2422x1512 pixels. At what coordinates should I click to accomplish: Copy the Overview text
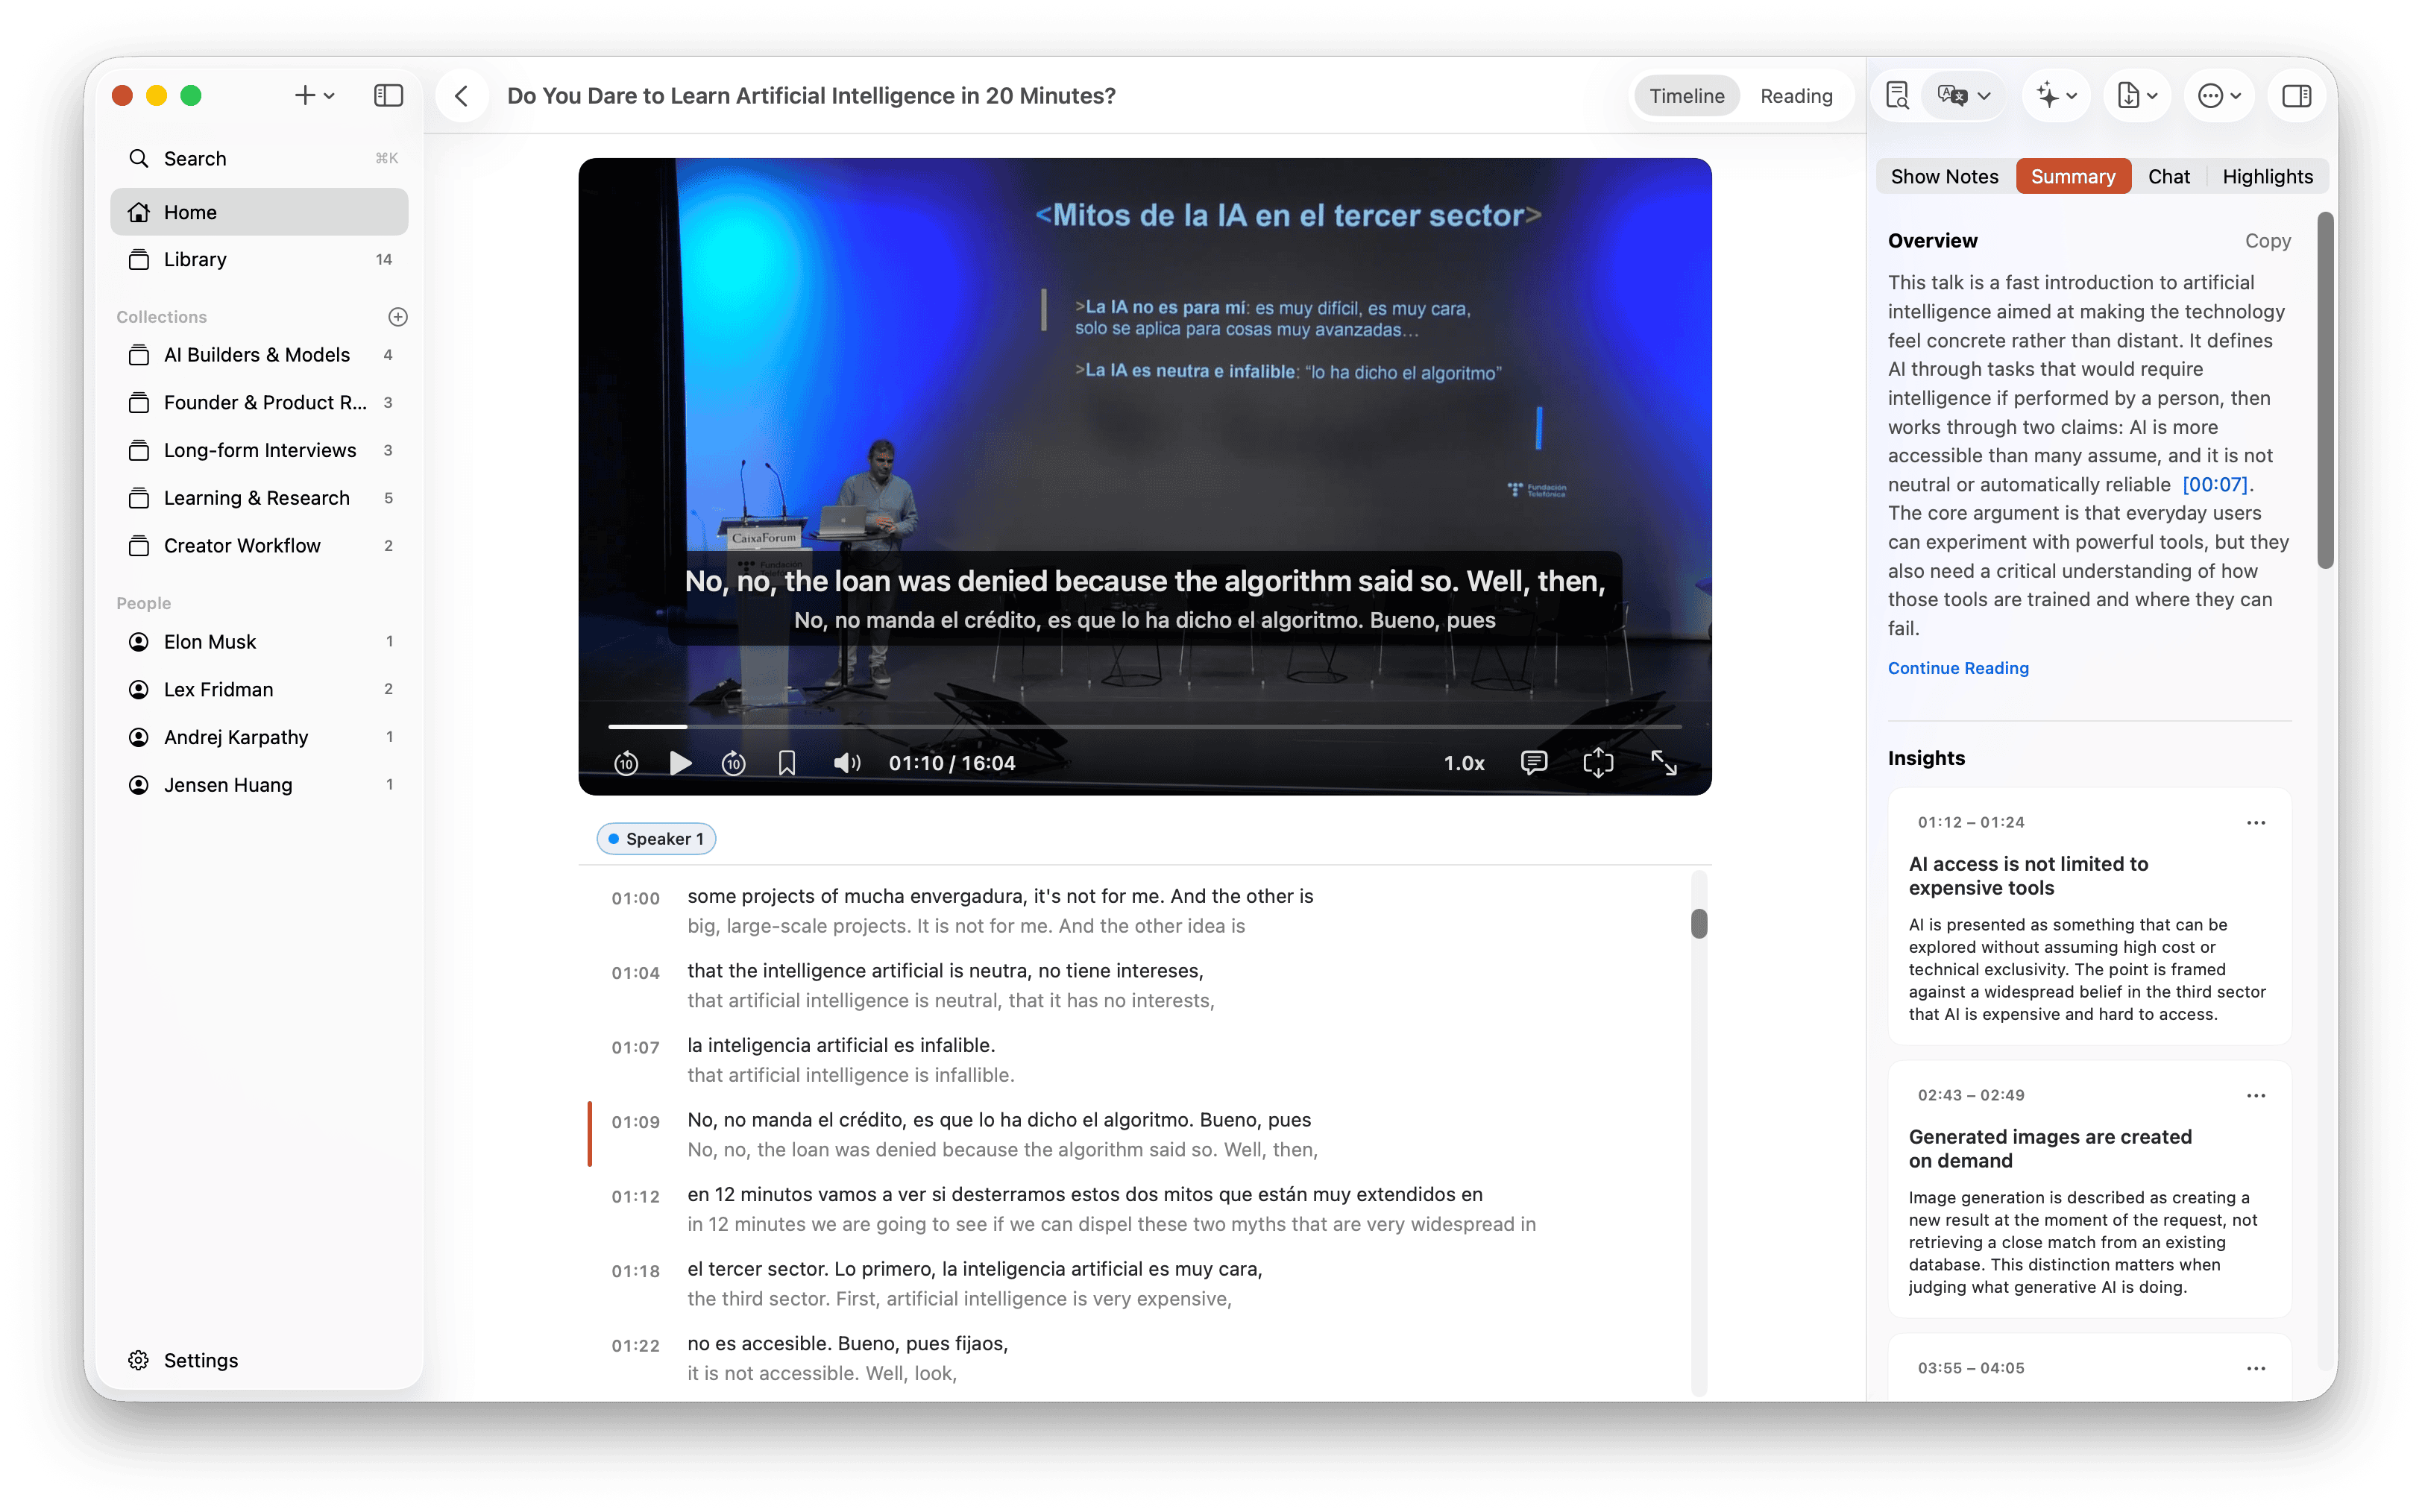click(x=2267, y=241)
